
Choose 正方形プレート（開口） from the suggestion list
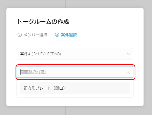[75, 88]
